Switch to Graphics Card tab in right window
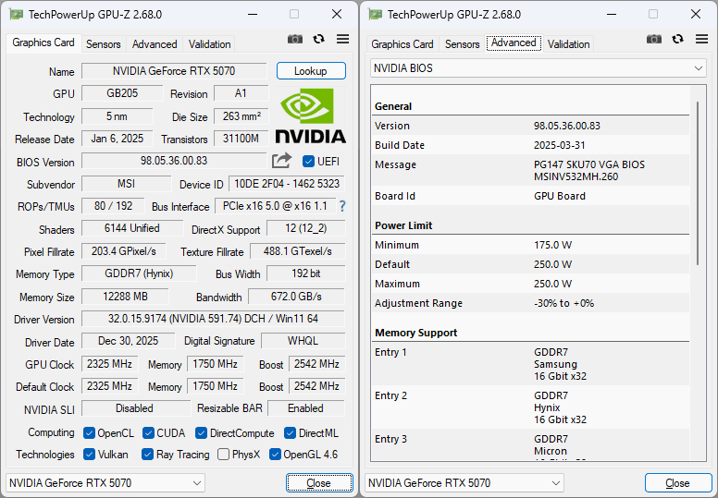 tap(402, 44)
